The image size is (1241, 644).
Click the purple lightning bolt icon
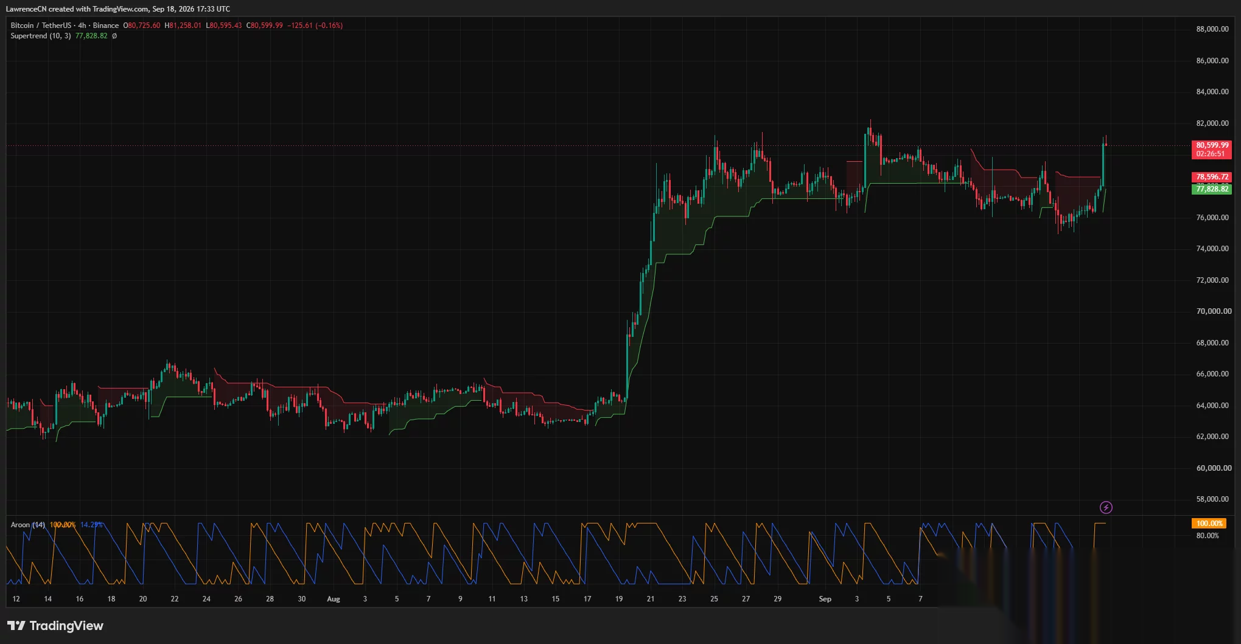[1106, 507]
